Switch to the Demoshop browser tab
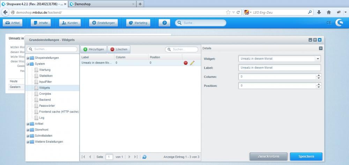Image resolution: width=349 pixels, height=165 pixels. pyautogui.click(x=102, y=4)
